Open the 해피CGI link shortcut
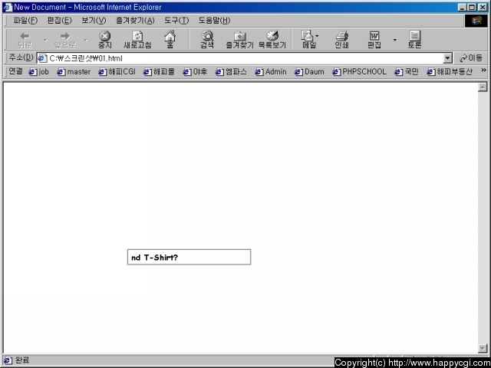This screenshot has height=368, width=491. pyautogui.click(x=117, y=72)
